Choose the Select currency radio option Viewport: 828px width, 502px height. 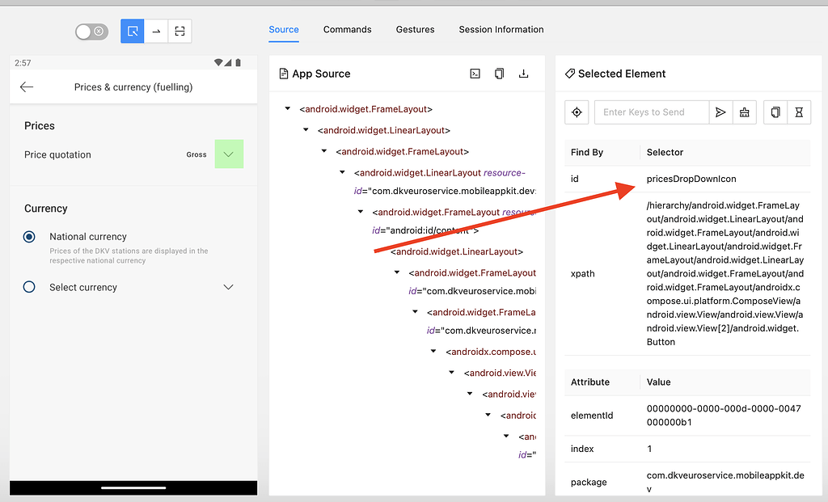point(29,287)
